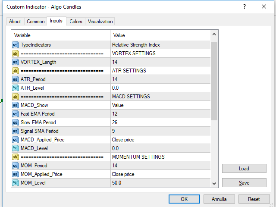Confirm with the OK button
Viewport: 276px width, 207px height.
coord(184,199)
